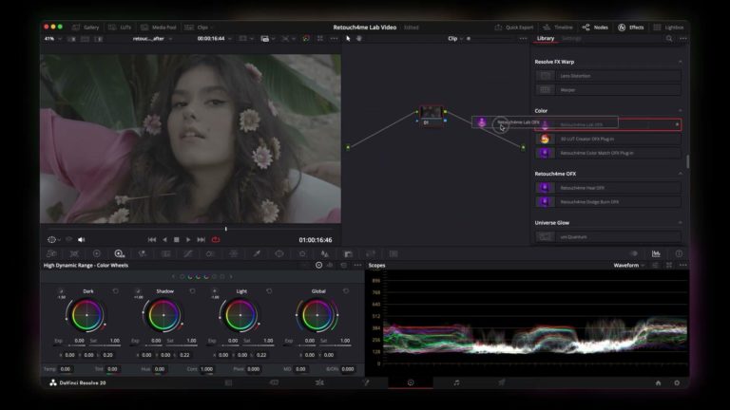This screenshot has height=410, width=730.
Task: Select the hand pan tool in node editor
Action: coord(359,39)
